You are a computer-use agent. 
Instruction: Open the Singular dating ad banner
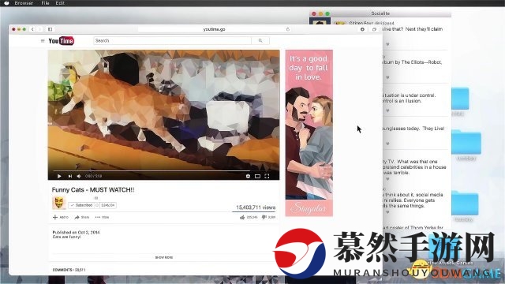pos(309,133)
